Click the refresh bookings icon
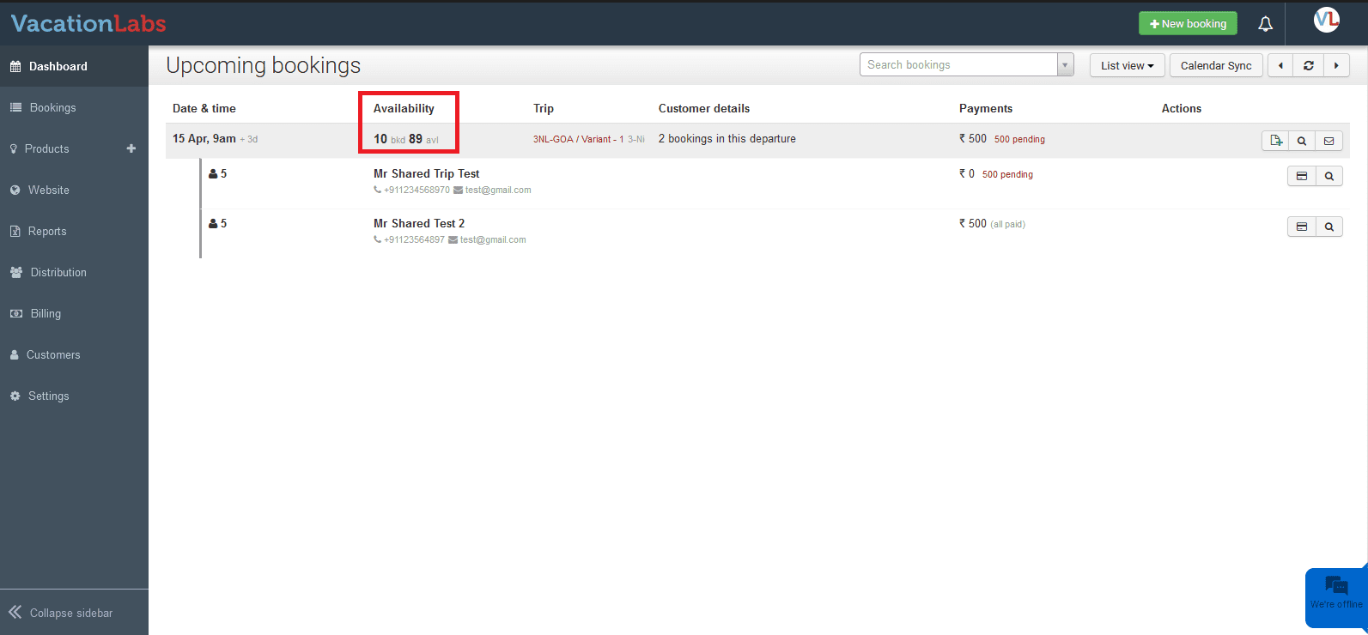Image resolution: width=1368 pixels, height=635 pixels. pos(1308,65)
